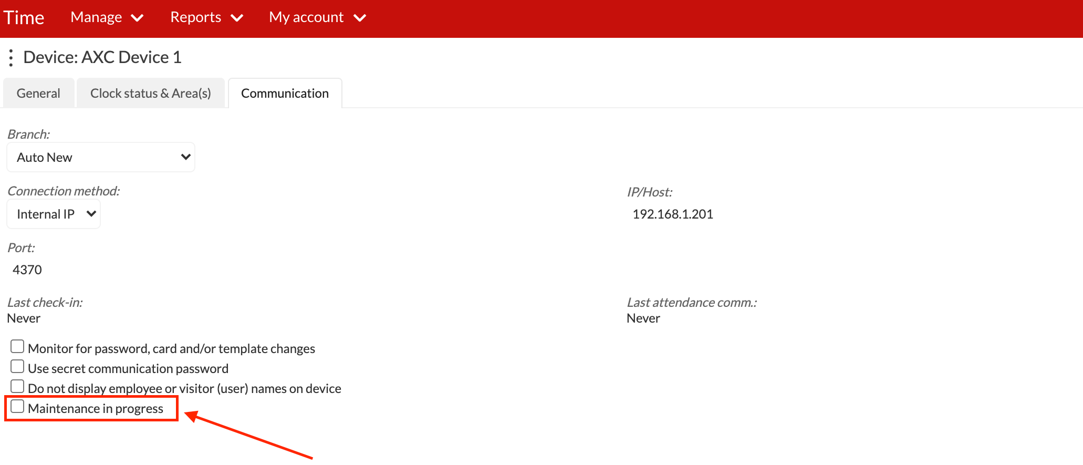This screenshot has height=465, width=1083.
Task: Open the Reports menu
Action: [207, 17]
